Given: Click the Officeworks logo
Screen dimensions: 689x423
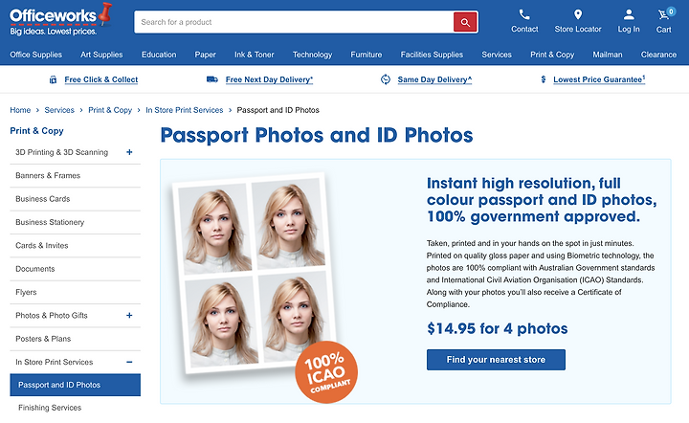Looking at the screenshot, I should tap(60, 19).
